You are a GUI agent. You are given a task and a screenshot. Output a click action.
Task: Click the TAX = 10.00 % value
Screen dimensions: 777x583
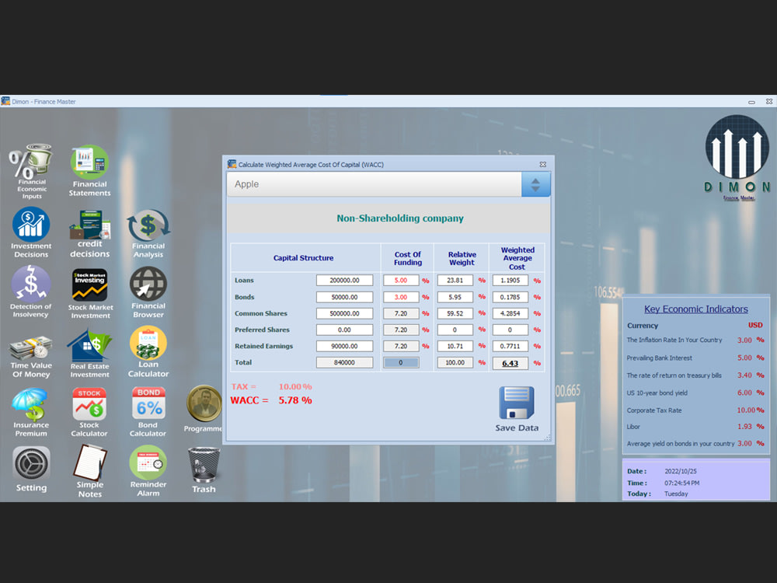click(x=271, y=386)
